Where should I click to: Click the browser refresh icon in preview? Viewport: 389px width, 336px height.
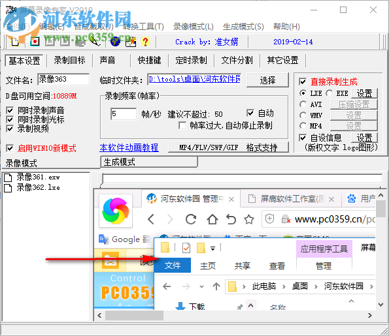(x=191, y=219)
